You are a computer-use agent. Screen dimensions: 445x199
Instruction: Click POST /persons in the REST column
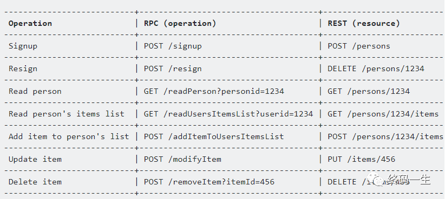coord(359,46)
